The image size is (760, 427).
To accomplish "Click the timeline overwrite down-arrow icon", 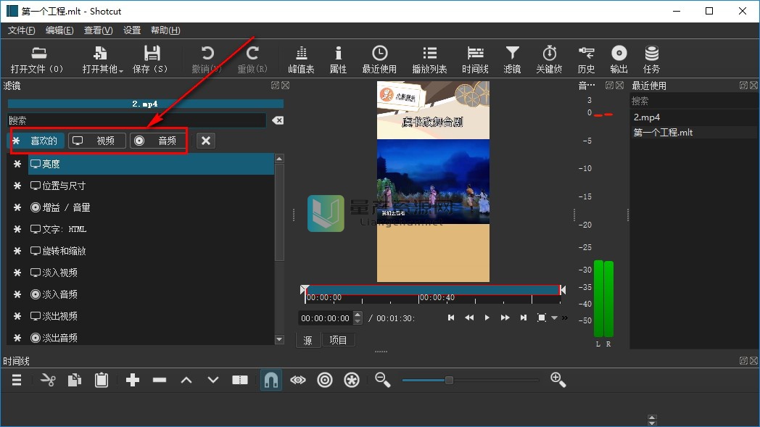I will click(x=213, y=380).
